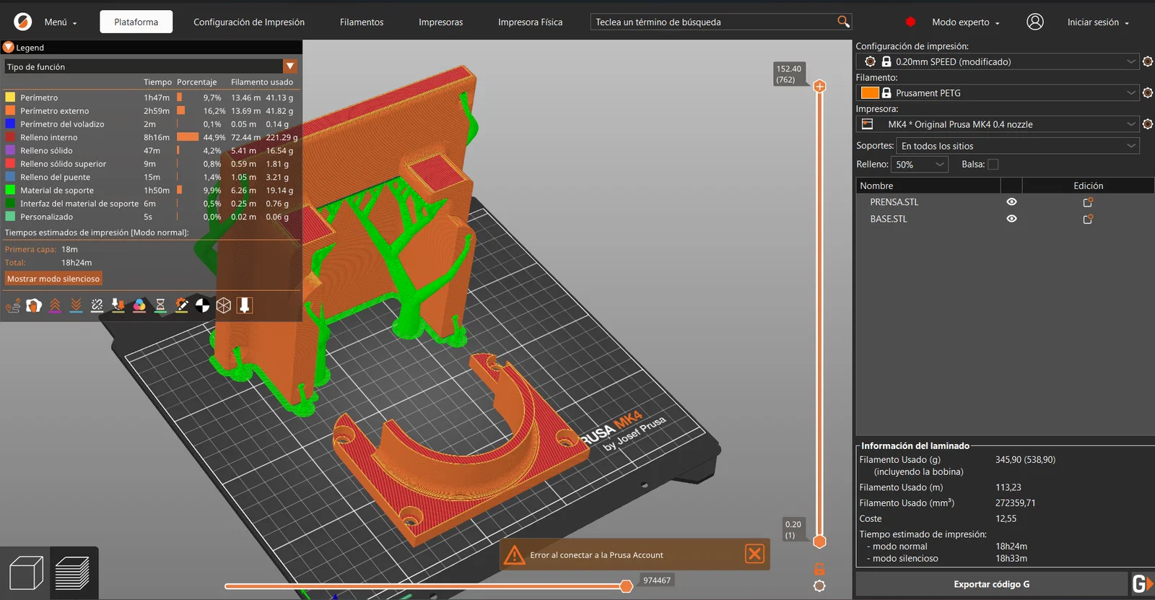Click Mostrar modo silencioso button
Screen dimensions: 1155x600
(x=53, y=279)
